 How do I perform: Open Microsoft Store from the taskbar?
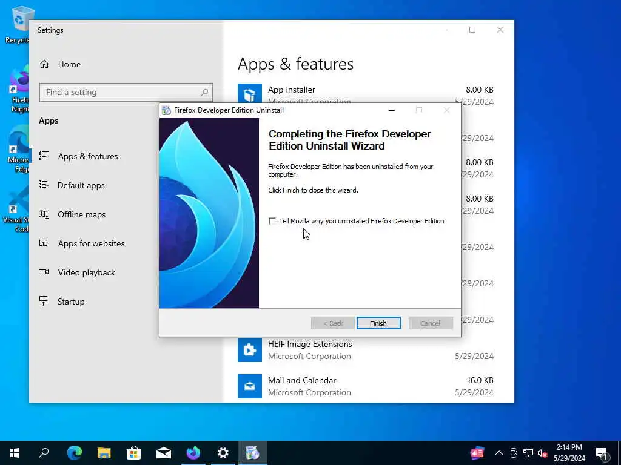coord(134,453)
